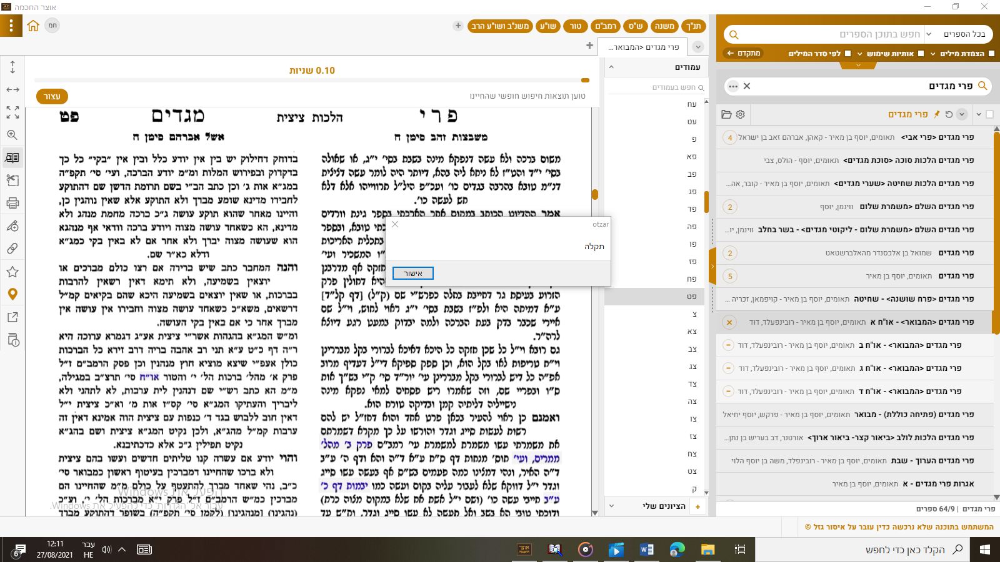
Task: Open the round chevron beside 'פרי מגדים' title
Action: point(962,114)
